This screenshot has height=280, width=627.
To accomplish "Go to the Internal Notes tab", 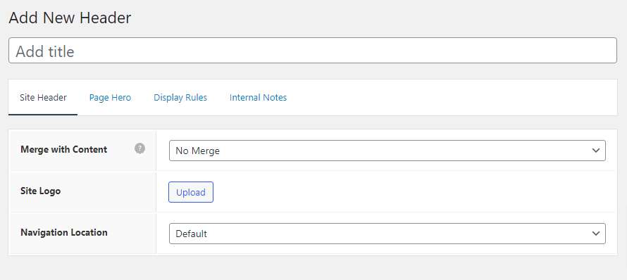I will click(x=258, y=98).
